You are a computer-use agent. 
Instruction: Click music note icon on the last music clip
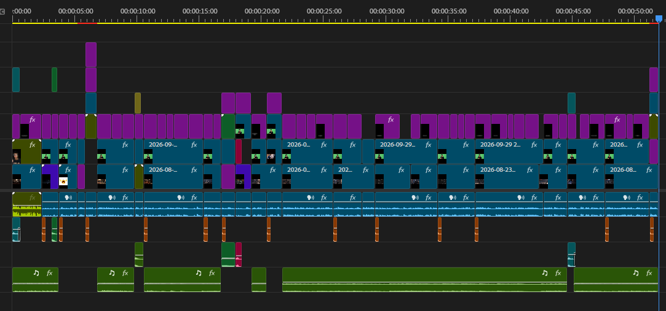tap(636, 273)
